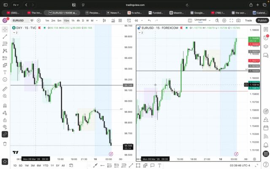Toggle hide all drawings eye icon
The image size is (270, 169).
point(5,126)
